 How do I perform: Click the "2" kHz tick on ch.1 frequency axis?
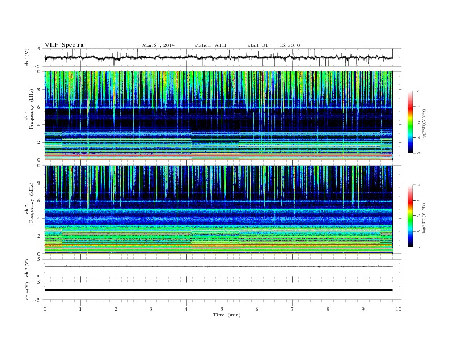pos(39,142)
